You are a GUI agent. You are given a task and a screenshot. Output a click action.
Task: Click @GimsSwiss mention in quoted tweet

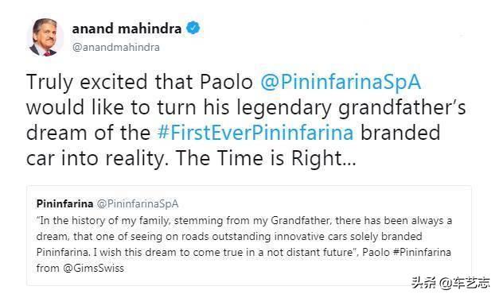pyautogui.click(x=93, y=268)
